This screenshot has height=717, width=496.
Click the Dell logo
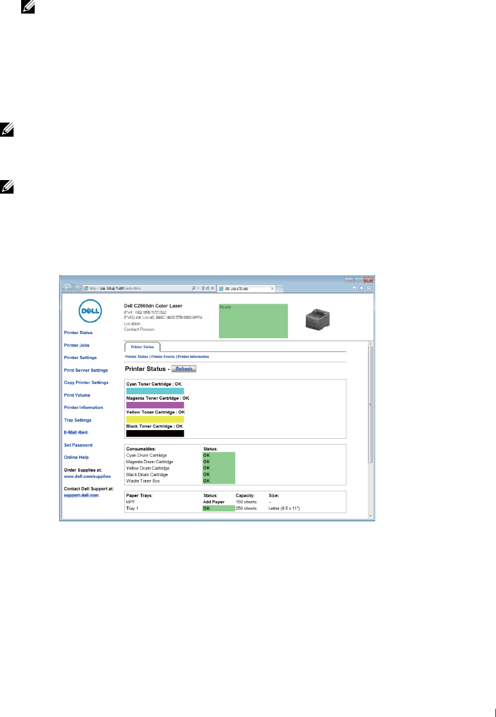(89, 311)
